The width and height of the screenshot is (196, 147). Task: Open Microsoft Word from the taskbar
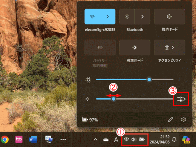tap(33, 139)
